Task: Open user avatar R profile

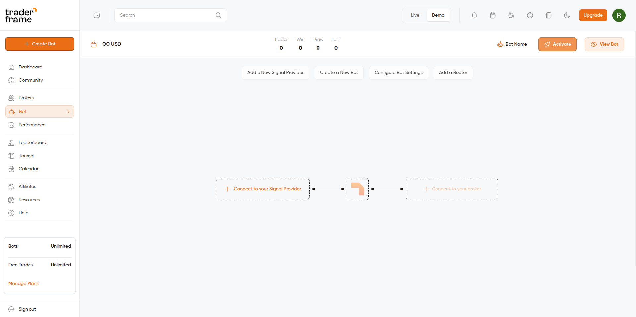Action: coord(619,15)
